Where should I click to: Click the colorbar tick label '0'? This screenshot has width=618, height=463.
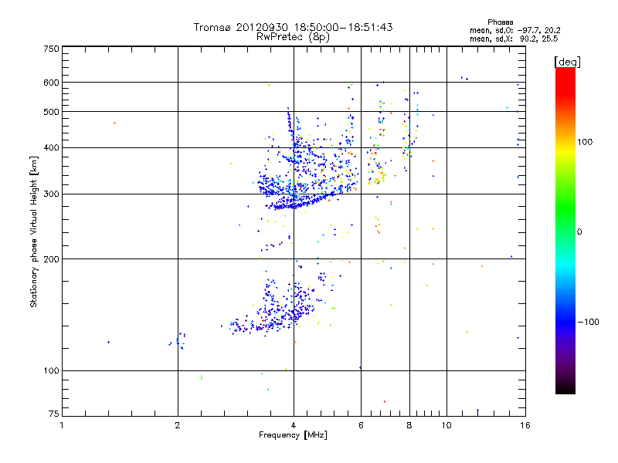(x=579, y=232)
